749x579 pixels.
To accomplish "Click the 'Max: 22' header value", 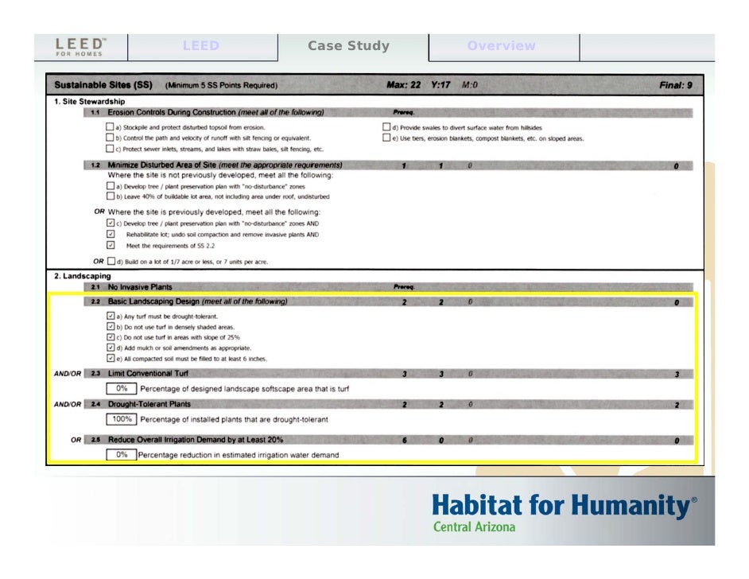I will tap(404, 85).
